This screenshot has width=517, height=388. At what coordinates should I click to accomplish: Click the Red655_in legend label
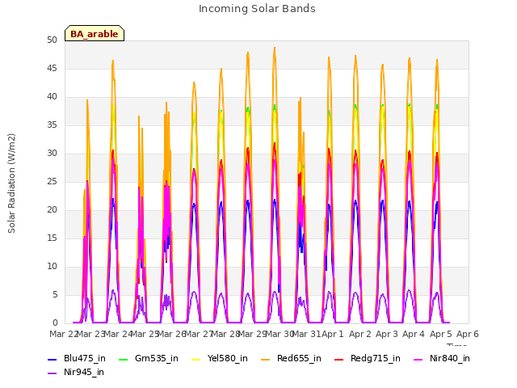(299, 358)
